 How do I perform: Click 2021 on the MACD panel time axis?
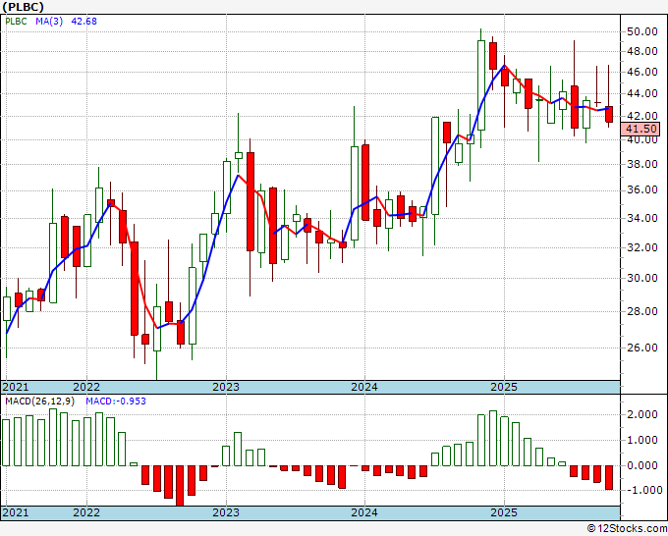tap(16, 512)
